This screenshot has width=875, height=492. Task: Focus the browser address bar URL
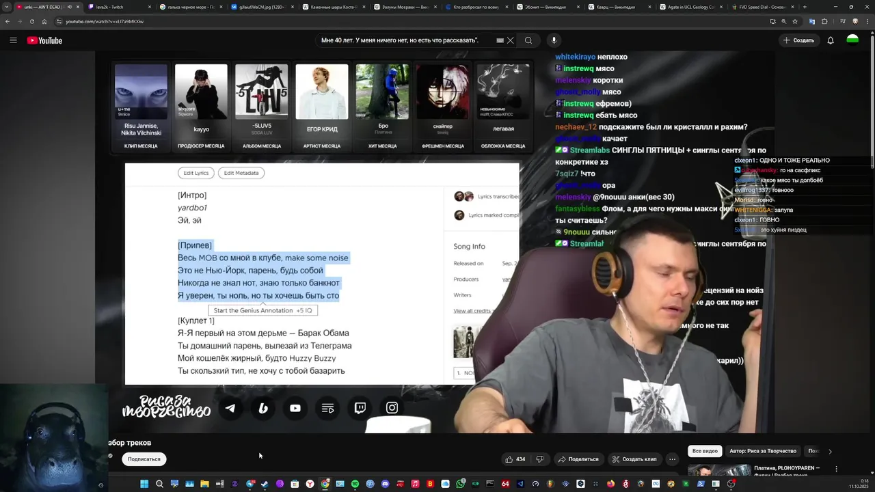pyautogui.click(x=105, y=21)
